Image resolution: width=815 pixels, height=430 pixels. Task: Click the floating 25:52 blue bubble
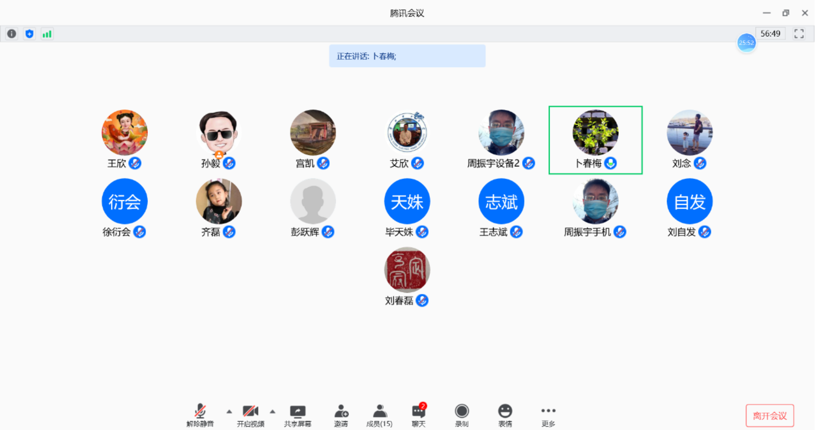(x=746, y=43)
